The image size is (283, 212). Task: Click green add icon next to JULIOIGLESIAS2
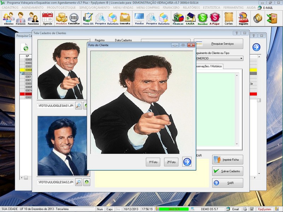coord(87,182)
